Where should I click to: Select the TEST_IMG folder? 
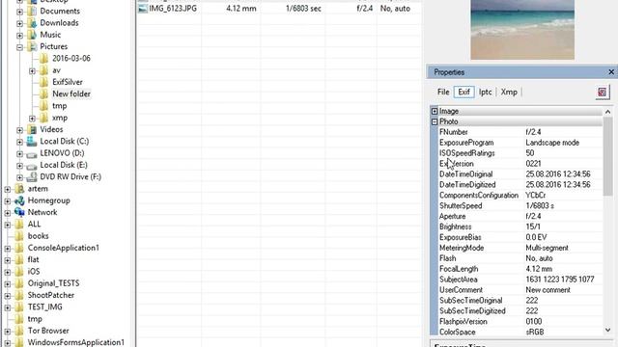click(45, 307)
